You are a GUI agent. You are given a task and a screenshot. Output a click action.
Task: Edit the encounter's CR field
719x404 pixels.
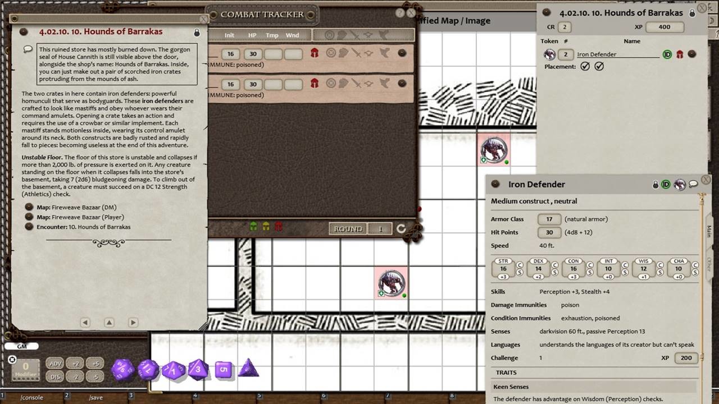[565, 27]
